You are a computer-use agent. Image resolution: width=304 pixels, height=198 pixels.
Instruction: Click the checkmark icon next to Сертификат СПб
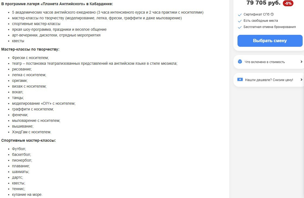(x=240, y=15)
